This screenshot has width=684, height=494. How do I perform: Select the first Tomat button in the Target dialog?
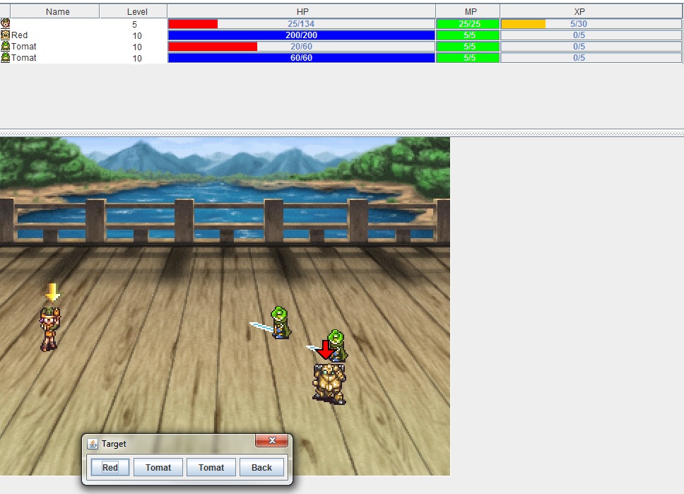click(158, 467)
